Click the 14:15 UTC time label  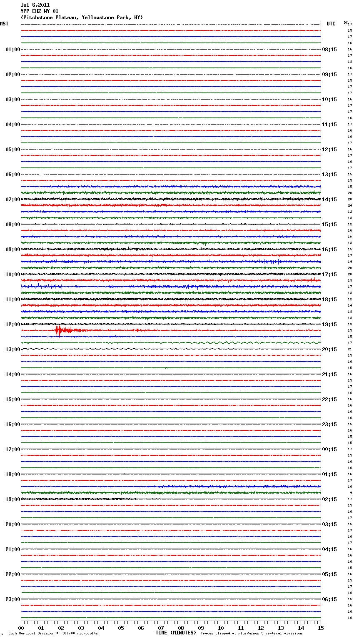click(x=329, y=200)
